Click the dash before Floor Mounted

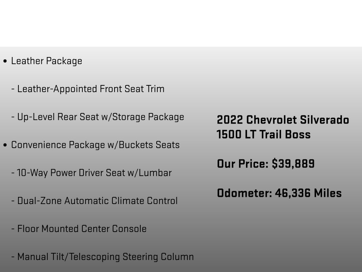tap(13, 229)
